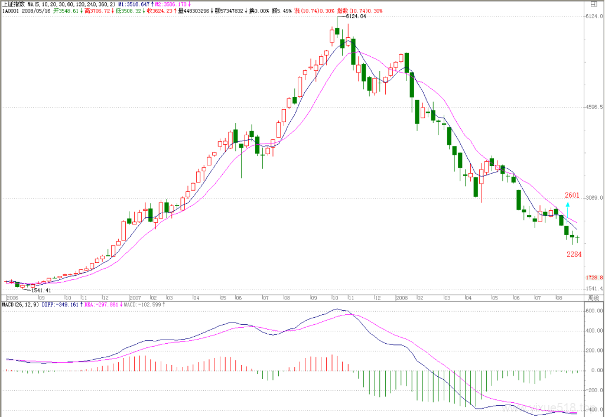Select the DIFF:-349.161 indicator label
The height and width of the screenshot is (417, 605).
[62, 305]
